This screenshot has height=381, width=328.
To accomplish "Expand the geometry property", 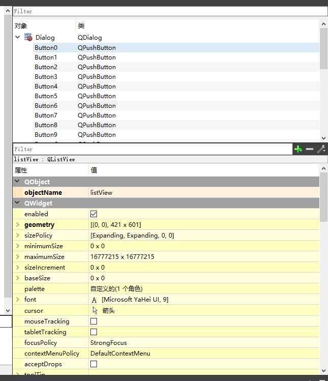I will [x=17, y=224].
